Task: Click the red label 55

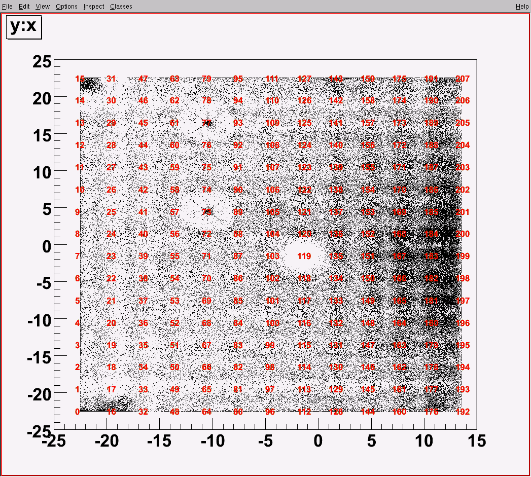Action: [x=174, y=256]
